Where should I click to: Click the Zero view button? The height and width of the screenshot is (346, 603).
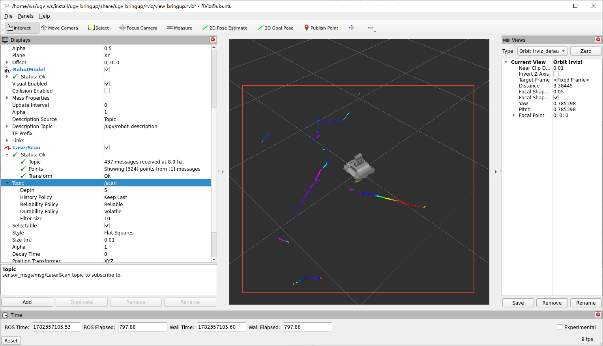586,51
